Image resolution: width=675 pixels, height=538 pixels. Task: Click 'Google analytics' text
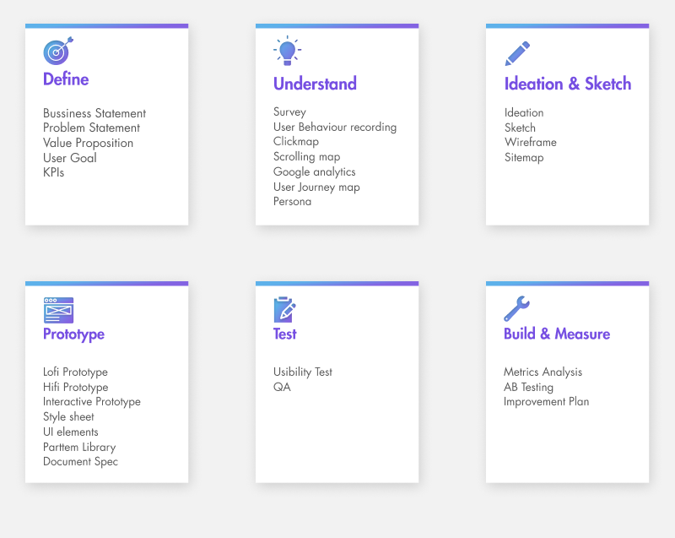pos(314,171)
